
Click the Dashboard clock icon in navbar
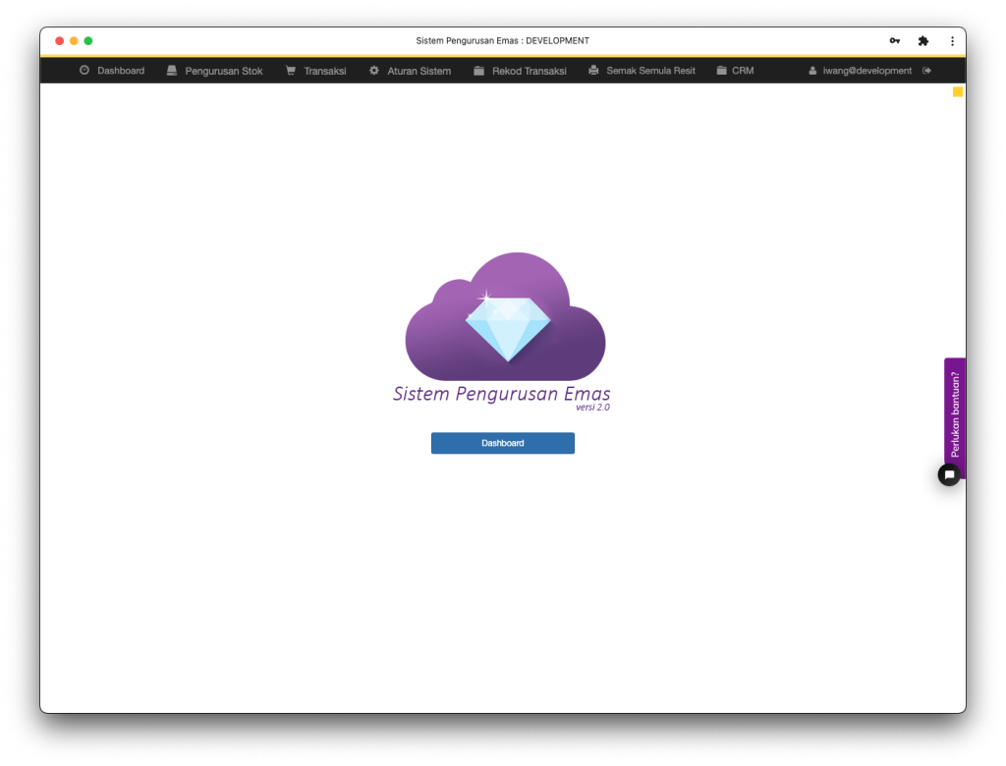(84, 71)
